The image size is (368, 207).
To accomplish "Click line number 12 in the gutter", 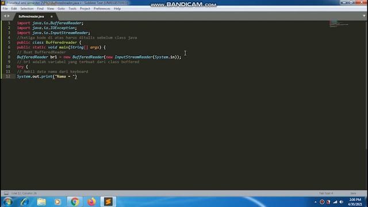I will pos(8,76).
